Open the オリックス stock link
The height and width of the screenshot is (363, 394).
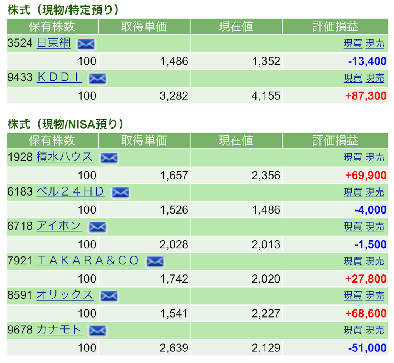click(x=65, y=295)
